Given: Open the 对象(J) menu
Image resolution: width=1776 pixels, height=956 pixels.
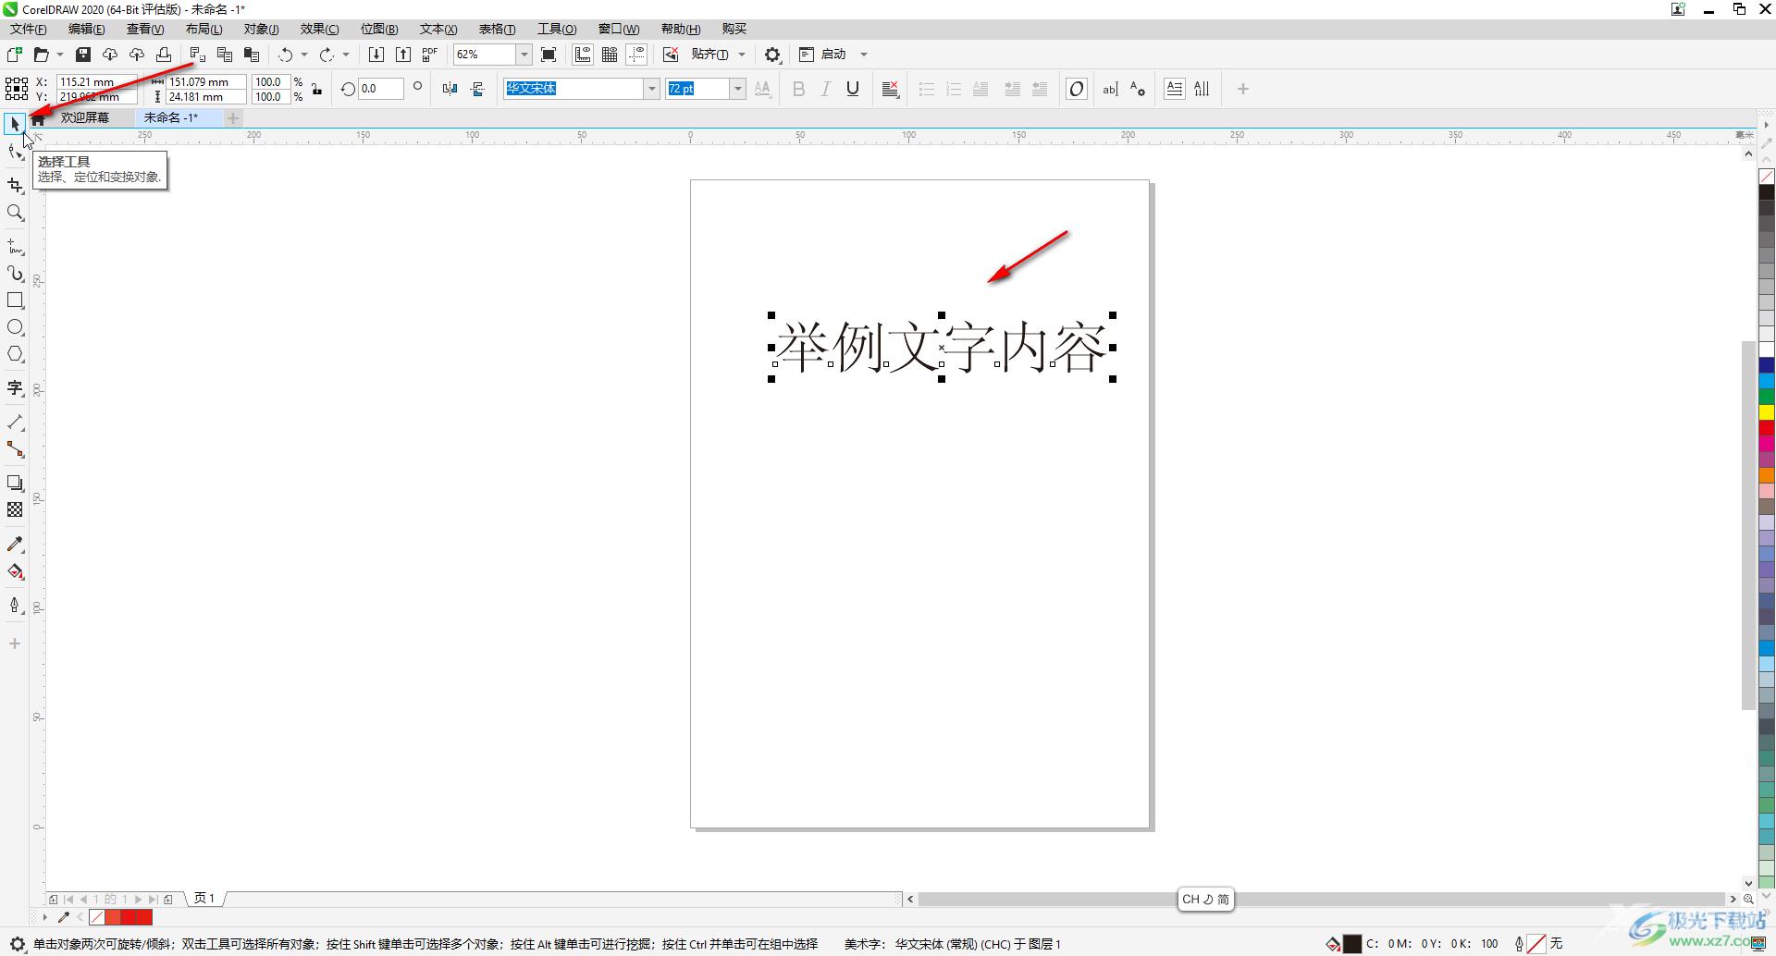Looking at the screenshot, I should click(x=262, y=29).
